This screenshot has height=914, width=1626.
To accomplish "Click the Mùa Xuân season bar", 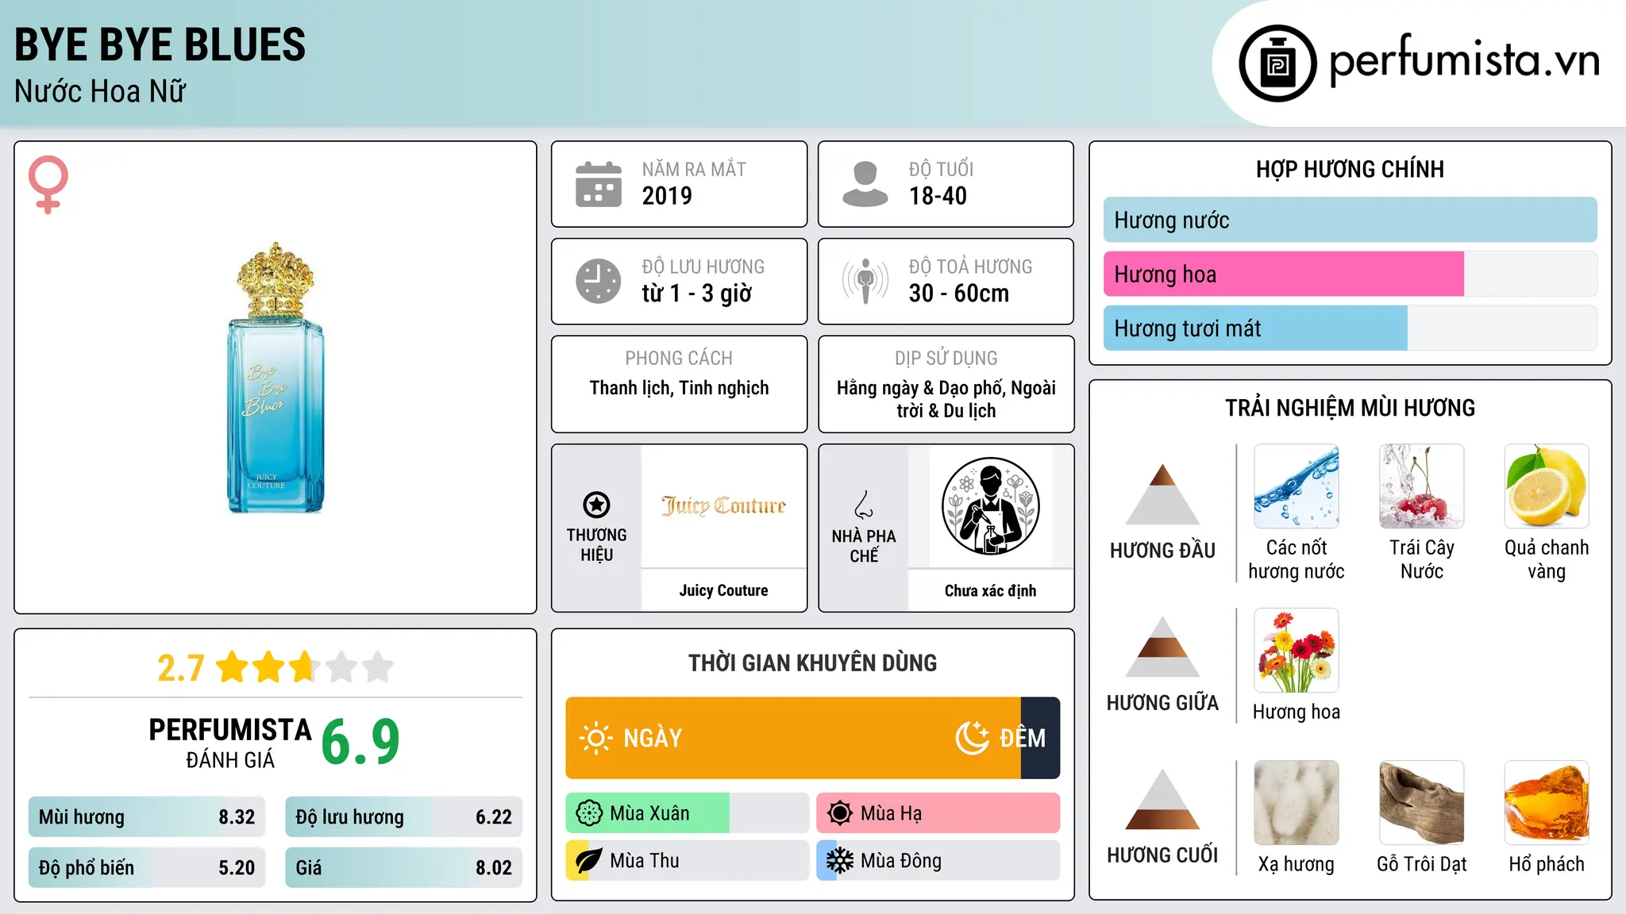I will (688, 813).
